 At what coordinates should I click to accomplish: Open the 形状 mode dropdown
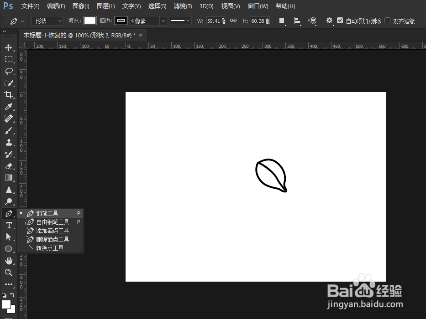tap(47, 21)
